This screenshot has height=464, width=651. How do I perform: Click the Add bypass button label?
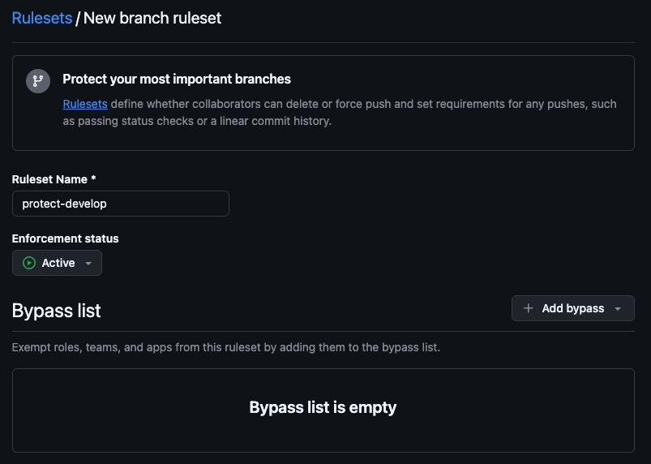(x=573, y=308)
